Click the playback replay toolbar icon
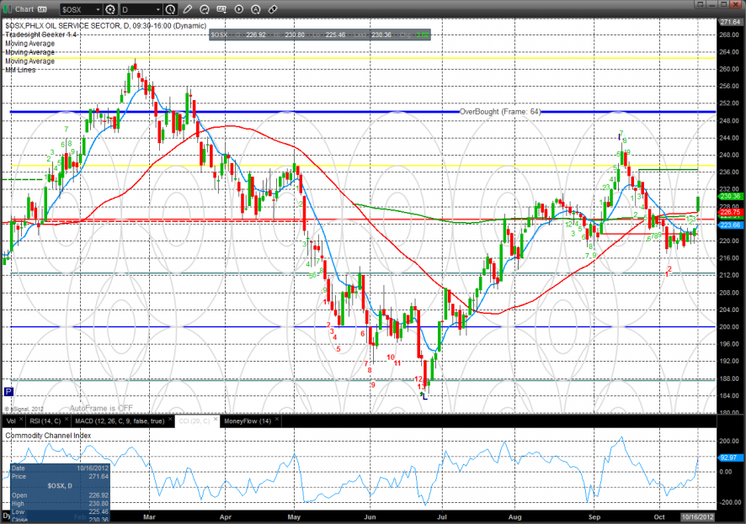This screenshot has width=746, height=524. (x=239, y=9)
